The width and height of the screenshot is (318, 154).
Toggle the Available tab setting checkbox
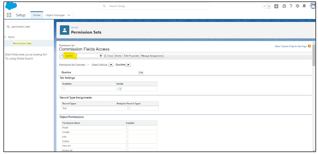point(64,89)
